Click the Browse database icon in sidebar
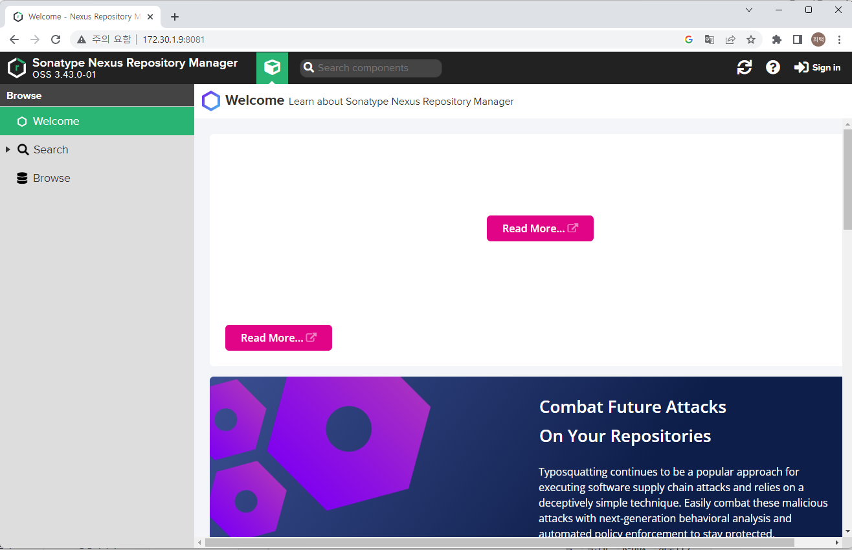The image size is (852, 550). [23, 178]
